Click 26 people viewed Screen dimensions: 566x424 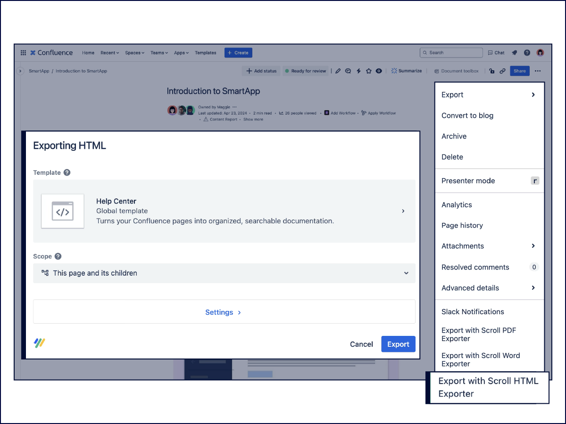tap(298, 113)
